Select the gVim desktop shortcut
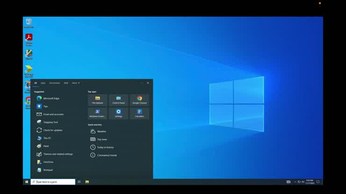346x194 pixels. (x=29, y=55)
